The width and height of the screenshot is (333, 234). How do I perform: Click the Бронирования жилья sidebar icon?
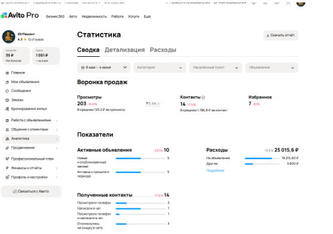[x=7, y=109]
